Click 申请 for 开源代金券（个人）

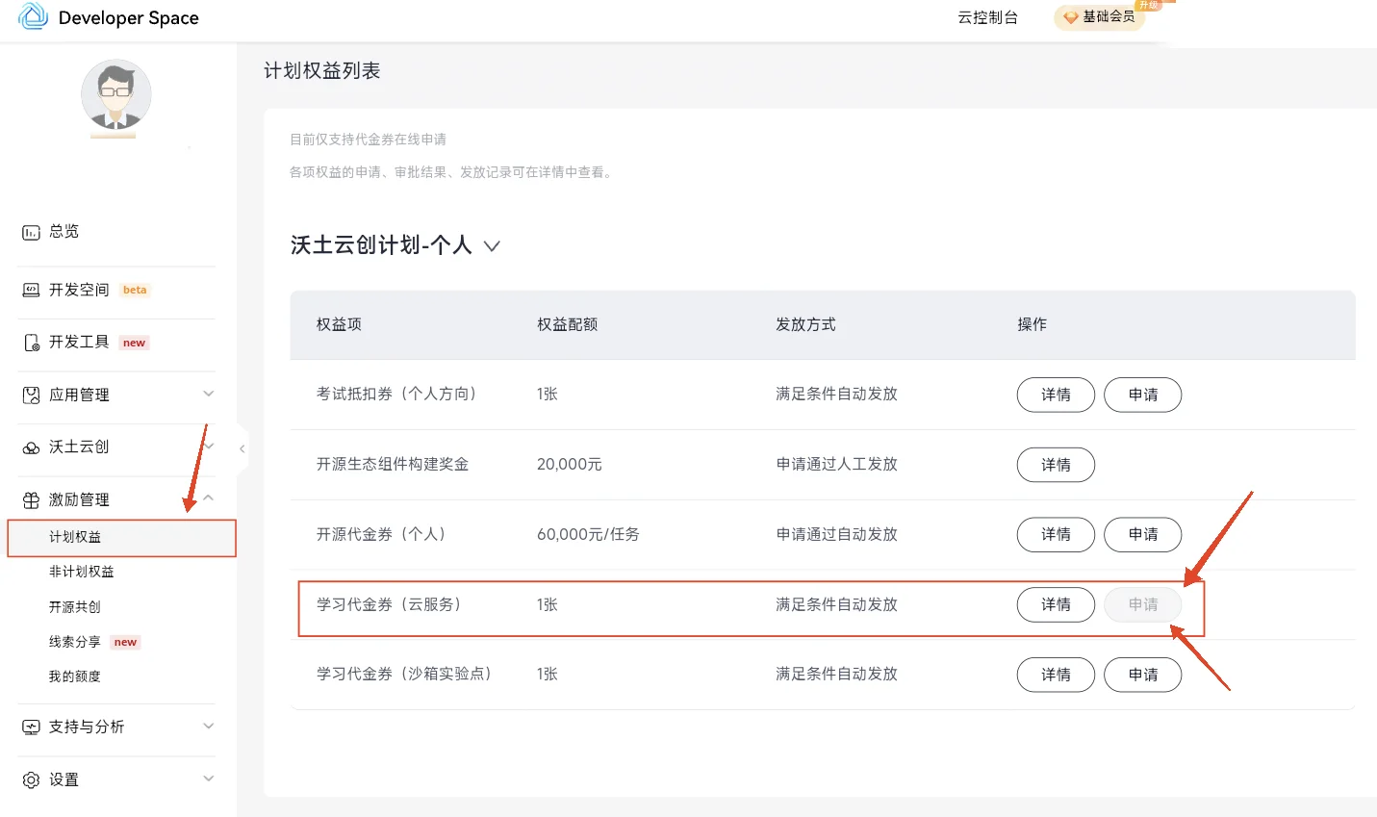click(1143, 534)
